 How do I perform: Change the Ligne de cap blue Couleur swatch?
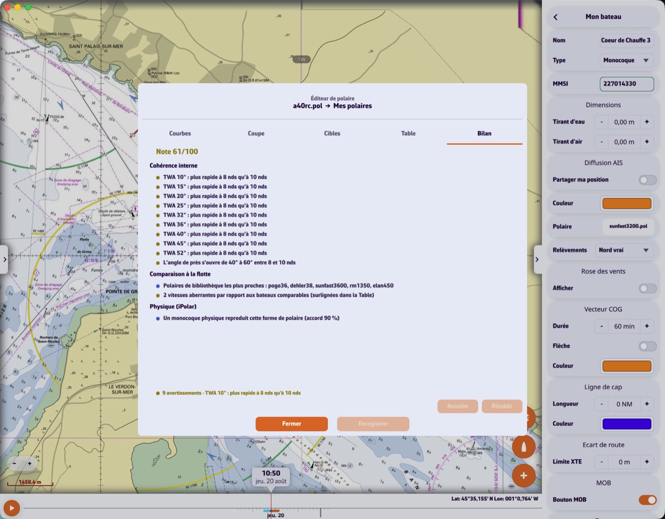[x=627, y=424]
